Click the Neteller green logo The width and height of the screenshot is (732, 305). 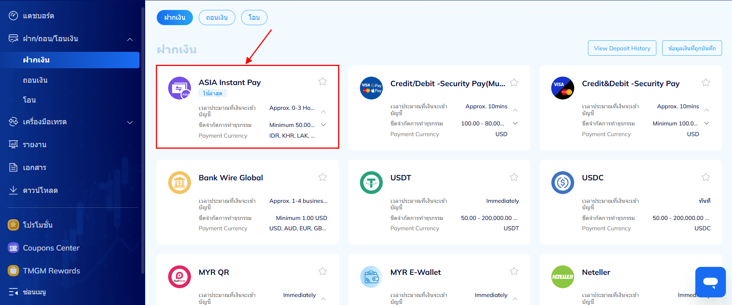click(x=563, y=277)
